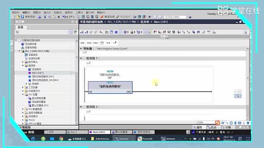The width and height of the screenshot is (264, 148).
Task: Click the Go online (转至在线) button
Action: click(107, 17)
